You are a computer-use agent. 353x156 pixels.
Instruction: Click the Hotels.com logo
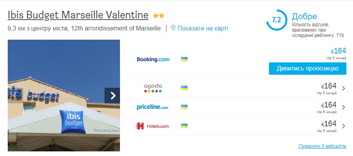pos(153,126)
